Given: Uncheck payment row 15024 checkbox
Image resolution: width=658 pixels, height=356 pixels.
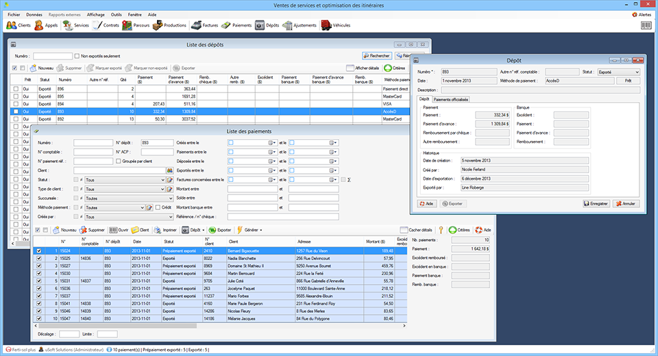Looking at the screenshot, I should coord(39,251).
